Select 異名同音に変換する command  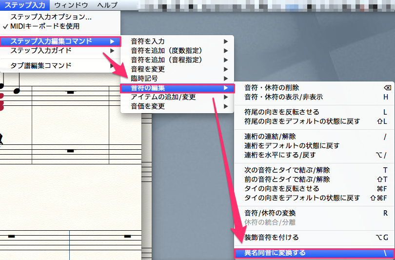315,253
